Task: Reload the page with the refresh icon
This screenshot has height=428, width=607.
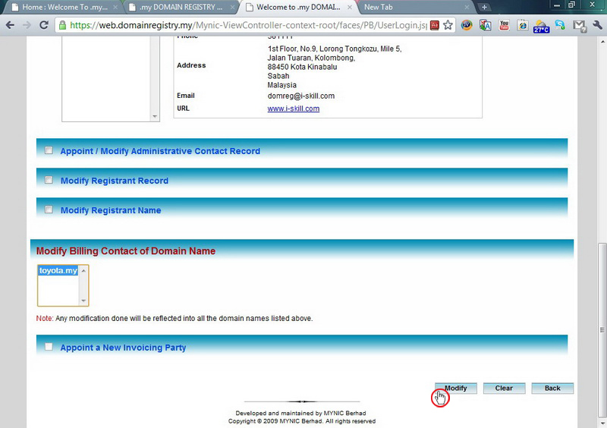Action: (44, 25)
